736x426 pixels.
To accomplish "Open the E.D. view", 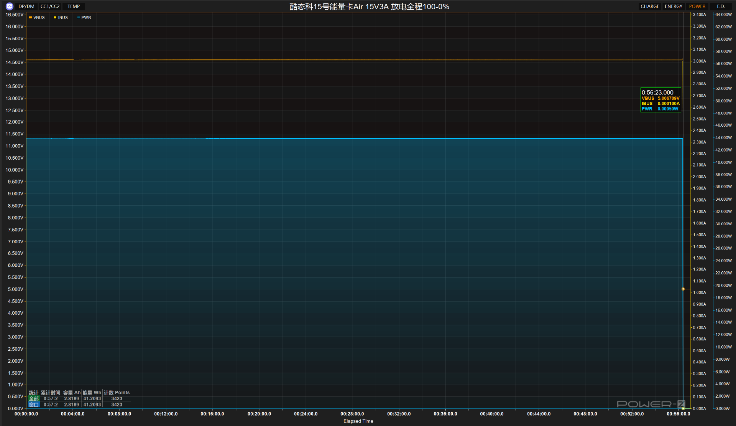I will (x=721, y=7).
